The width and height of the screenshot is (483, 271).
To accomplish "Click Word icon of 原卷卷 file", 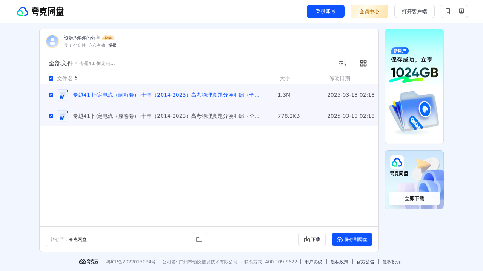I will pos(63,116).
